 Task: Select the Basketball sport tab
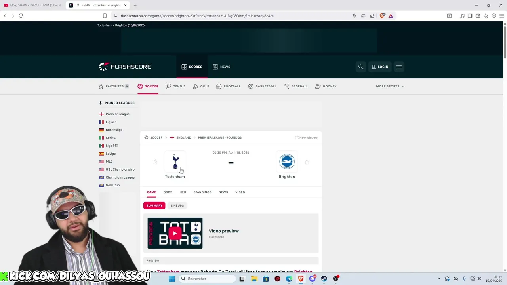[x=262, y=86]
